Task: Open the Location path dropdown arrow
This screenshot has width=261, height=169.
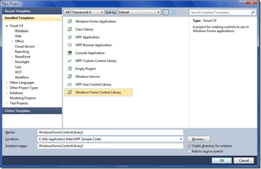Action: click(x=181, y=139)
